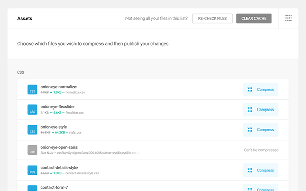Screen dimensions: 306x191
Task: Click the CLEAR CACHE button
Action: (x=253, y=18)
